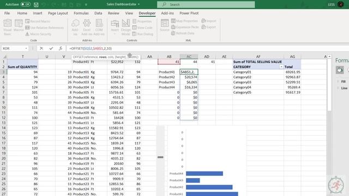Switch to the Data tab
This screenshot has height=196, width=349.
(98, 13)
